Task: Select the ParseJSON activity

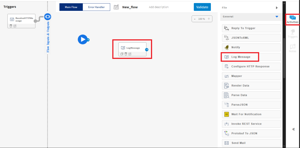Action: [251, 105]
